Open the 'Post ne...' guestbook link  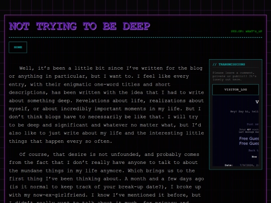(252, 124)
